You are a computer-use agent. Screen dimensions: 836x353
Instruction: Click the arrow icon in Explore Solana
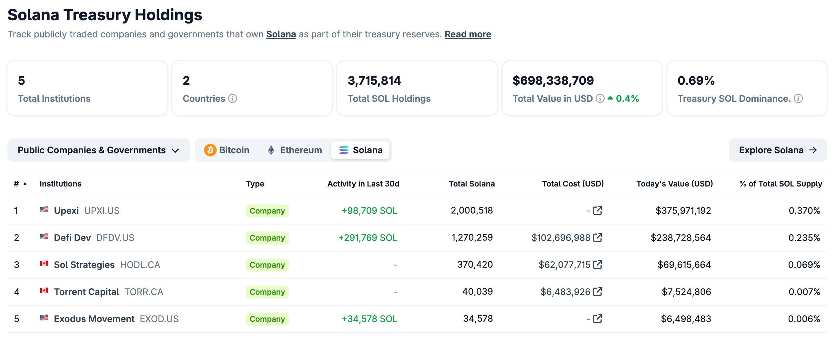click(x=813, y=150)
